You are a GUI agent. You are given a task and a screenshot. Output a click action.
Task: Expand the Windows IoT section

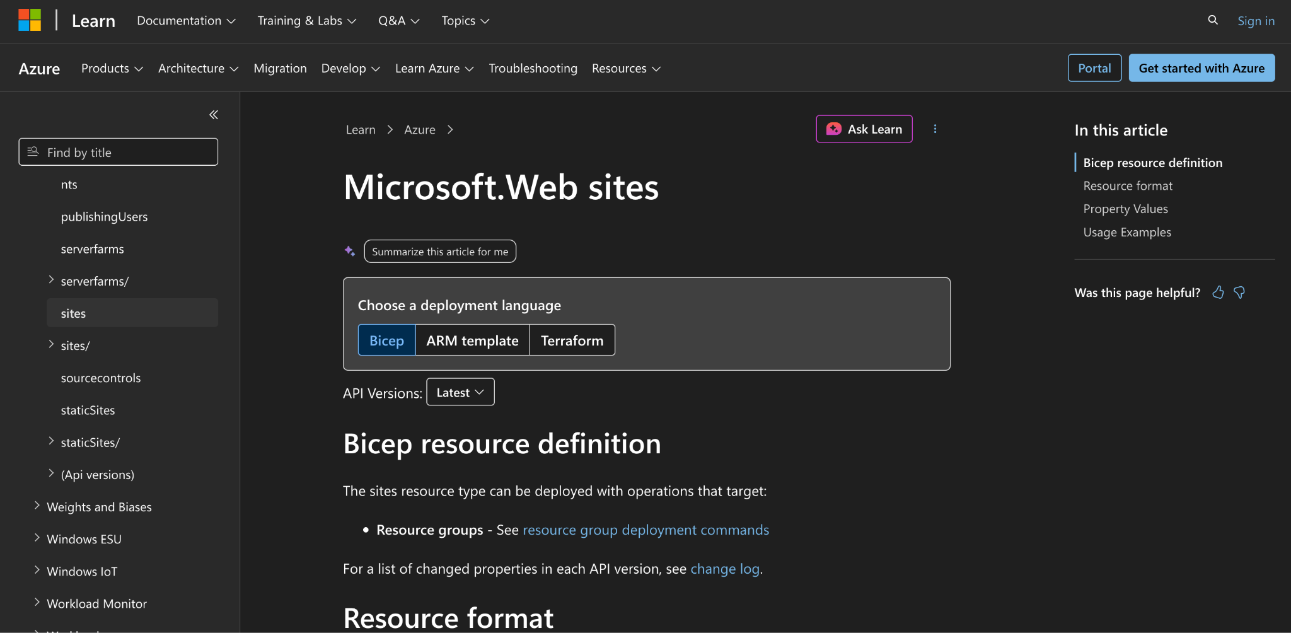37,571
